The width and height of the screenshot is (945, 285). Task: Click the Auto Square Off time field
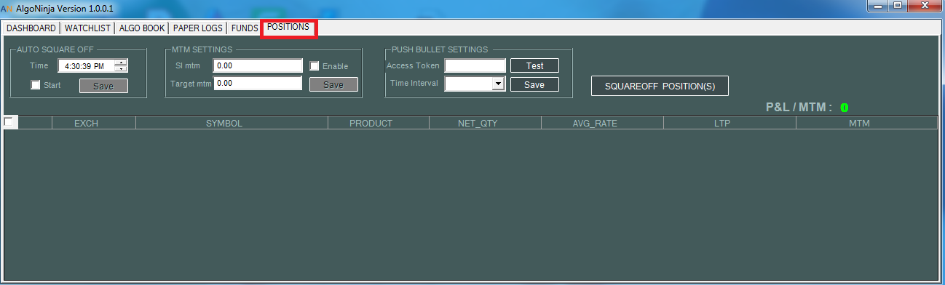86,65
